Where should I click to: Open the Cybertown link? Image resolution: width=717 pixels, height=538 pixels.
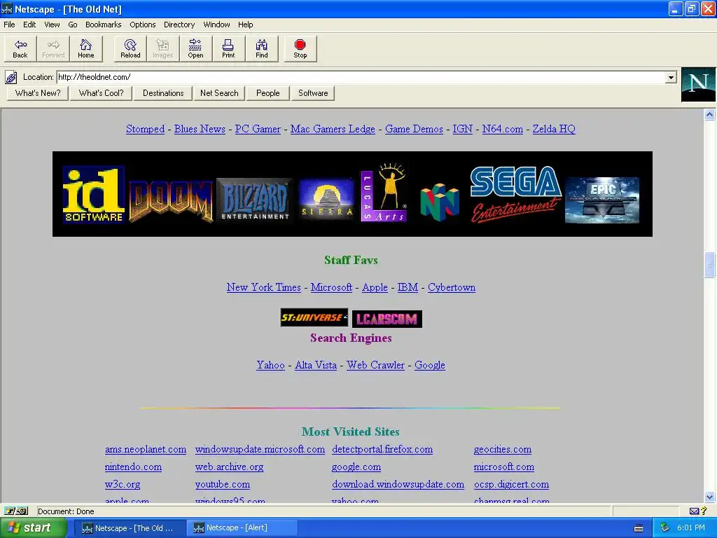(452, 287)
